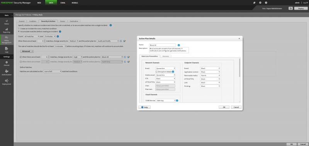Open Reporting in the left sidebar
This screenshot has height=146, width=309.
[x=7, y=31]
